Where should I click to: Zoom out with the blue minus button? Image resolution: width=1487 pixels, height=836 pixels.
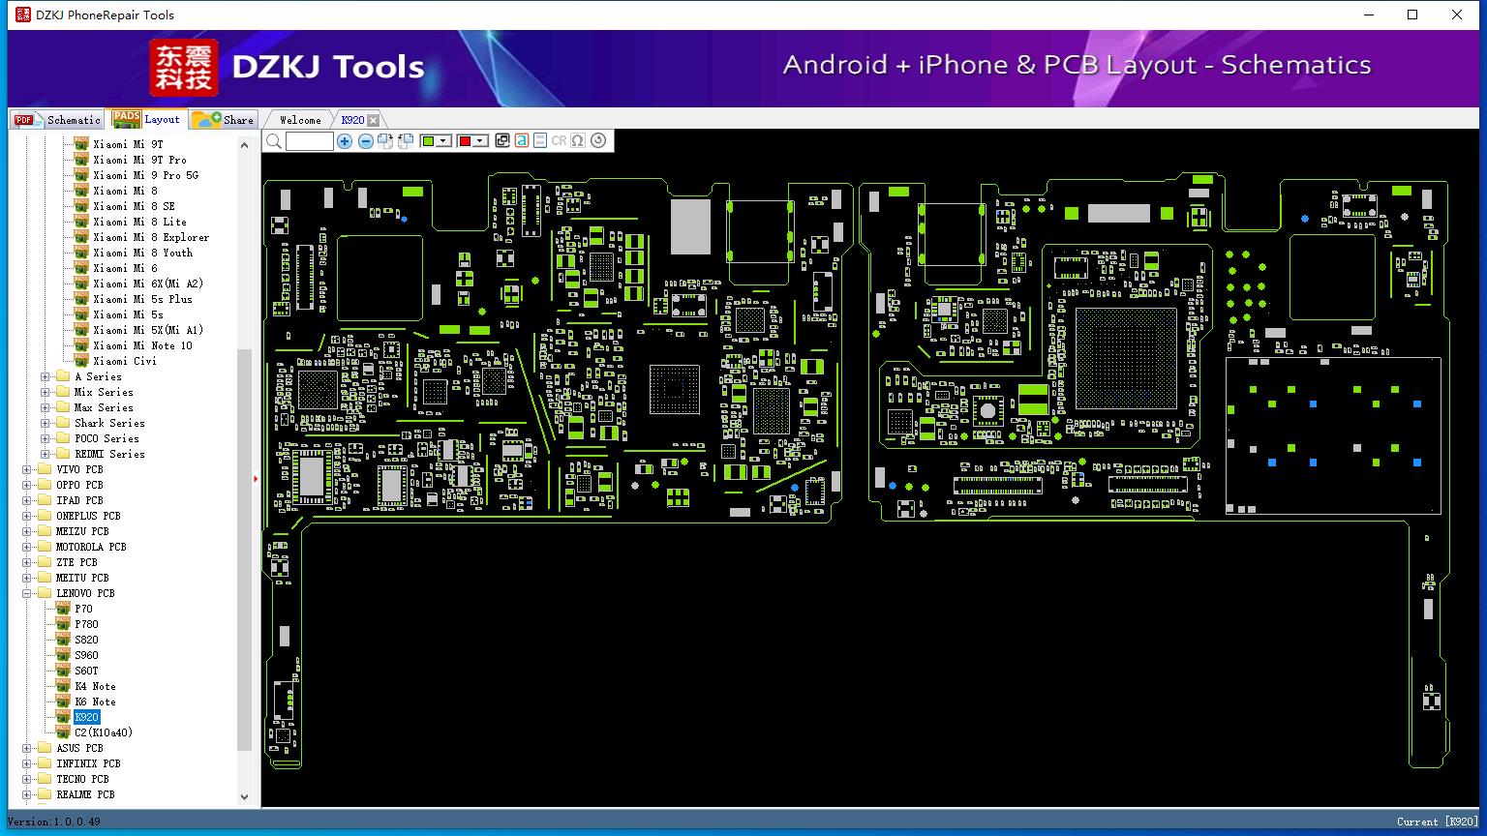tap(365, 141)
